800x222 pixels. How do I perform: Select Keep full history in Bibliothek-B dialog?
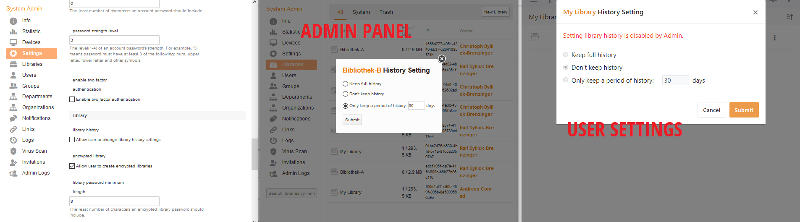point(346,84)
